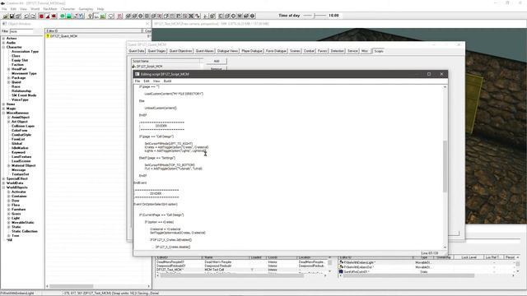Click the script editor scroll up arrow
Screen dimensions: 527x296
(x=445, y=87)
